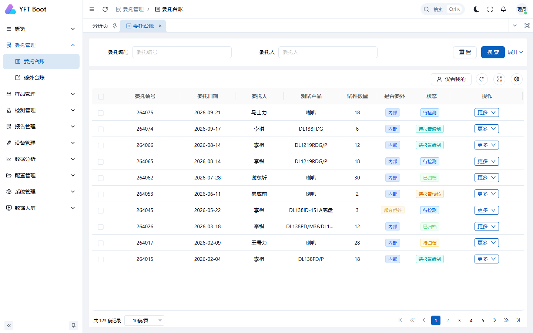Screen dimensions: 533x333
Task: Open 委外台账 in the sidebar
Action: (x=41, y=78)
